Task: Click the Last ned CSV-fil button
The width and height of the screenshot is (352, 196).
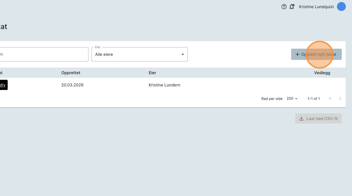Action: coord(319,119)
